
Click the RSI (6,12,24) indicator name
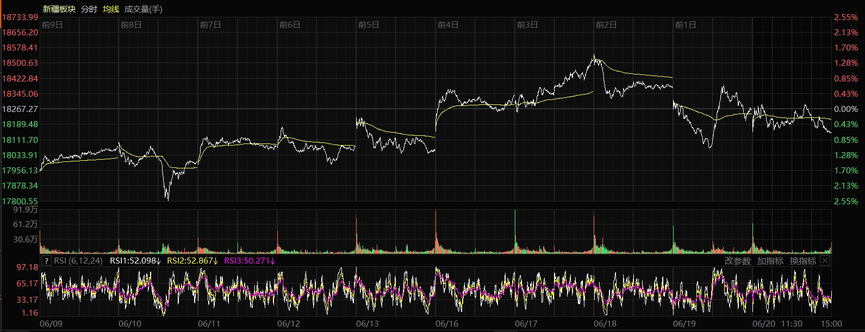click(x=78, y=261)
